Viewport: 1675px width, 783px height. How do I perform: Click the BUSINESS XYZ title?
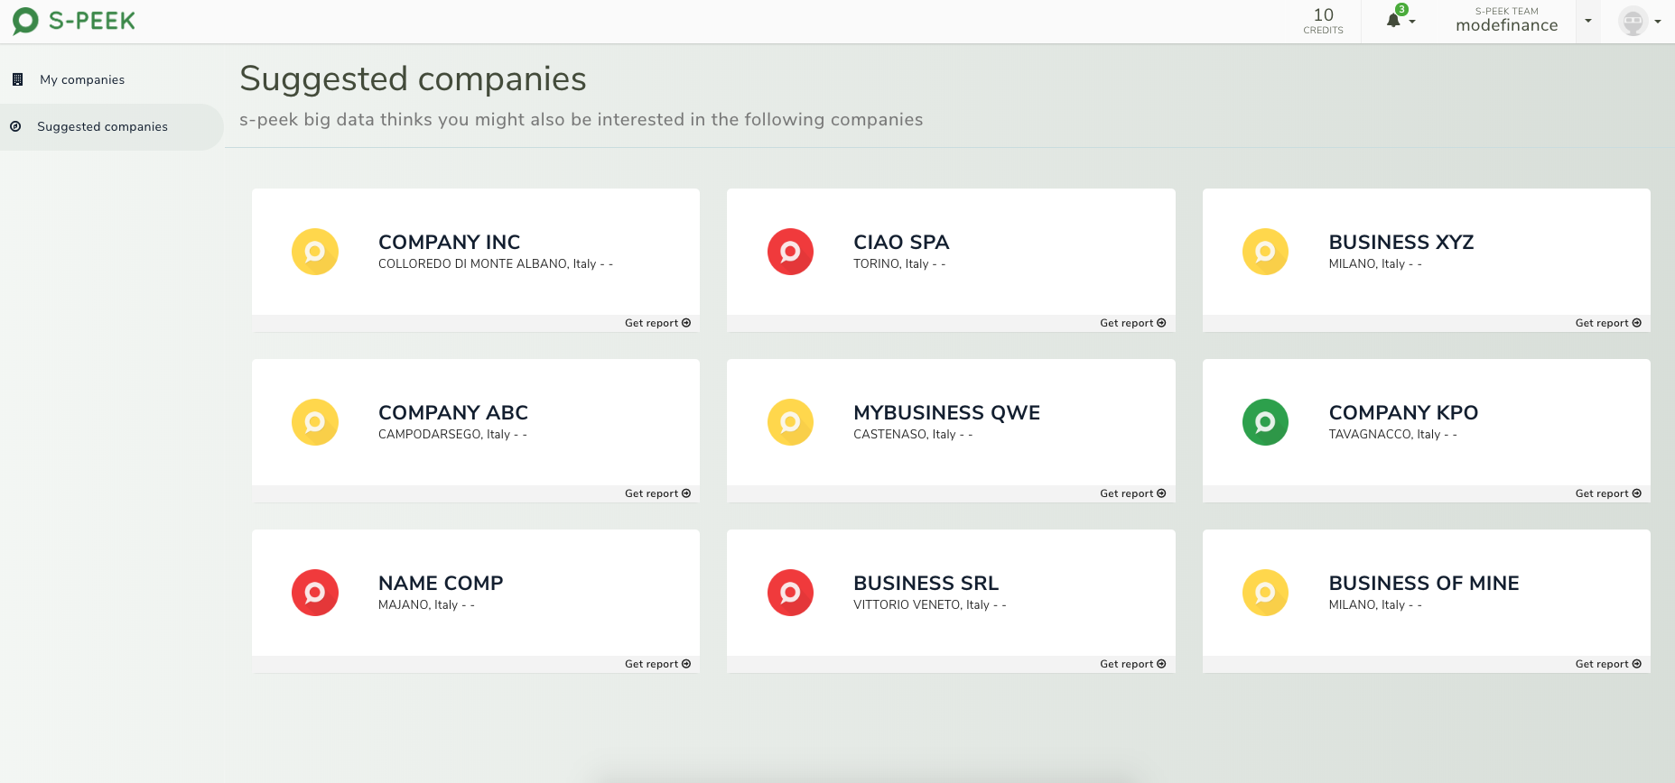[1400, 242]
